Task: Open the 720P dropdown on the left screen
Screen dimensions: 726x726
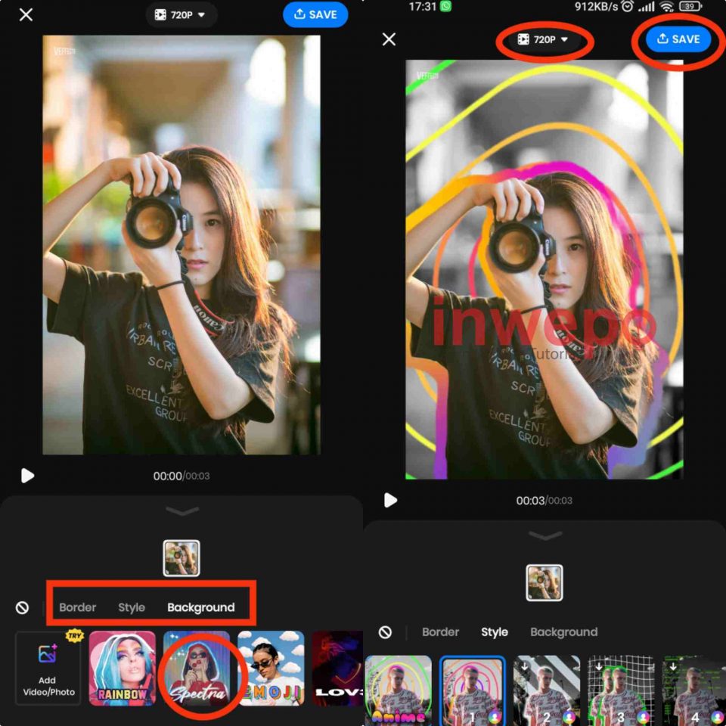Action: 181,14
